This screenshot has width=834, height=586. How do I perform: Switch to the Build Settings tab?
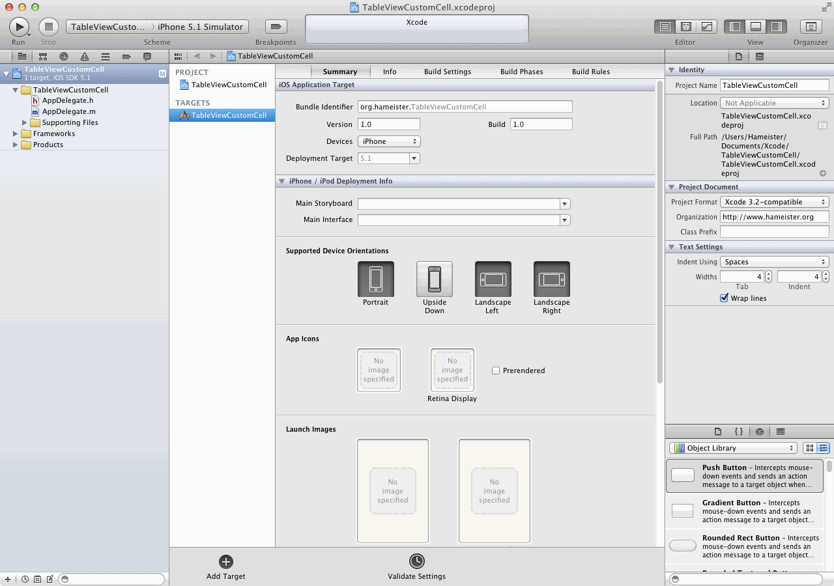(447, 72)
